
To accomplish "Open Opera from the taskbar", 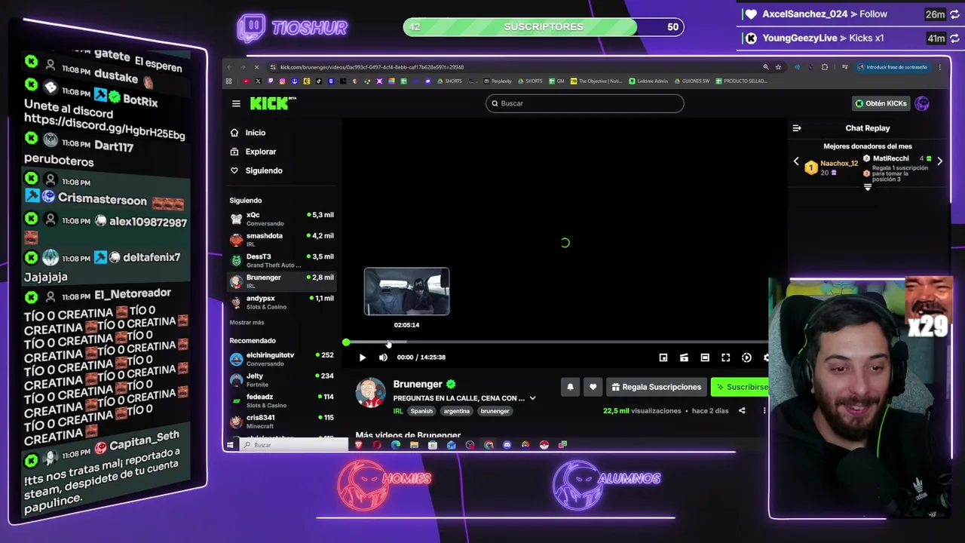I will tap(377, 445).
